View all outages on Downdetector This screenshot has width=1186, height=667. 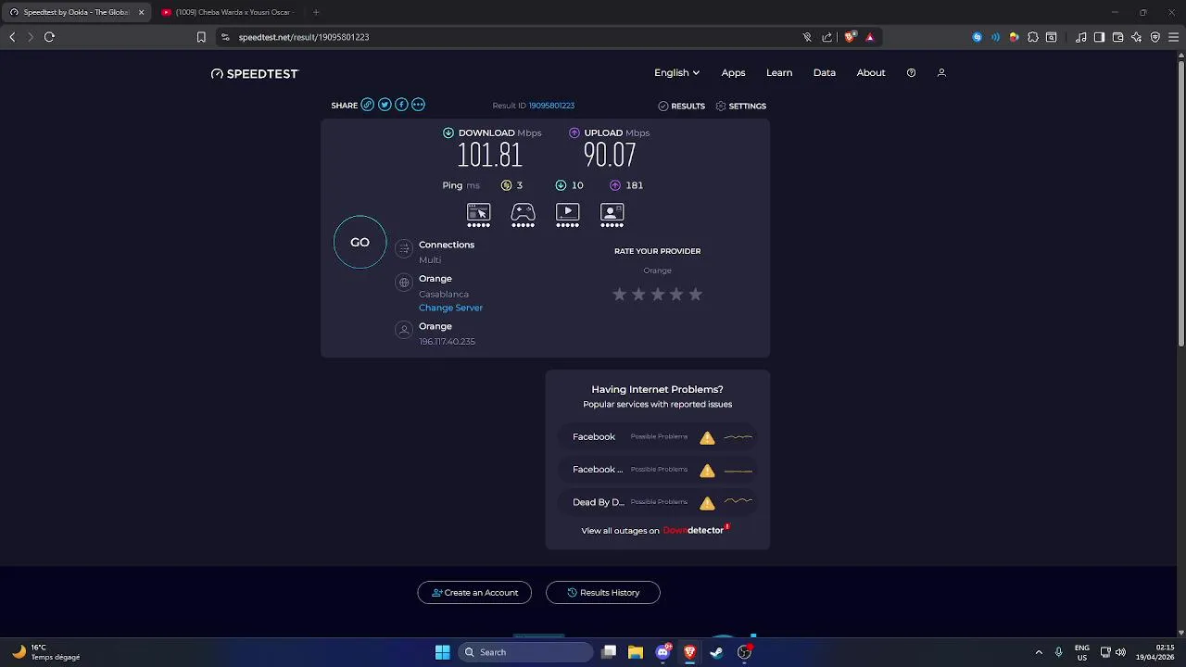click(x=656, y=531)
